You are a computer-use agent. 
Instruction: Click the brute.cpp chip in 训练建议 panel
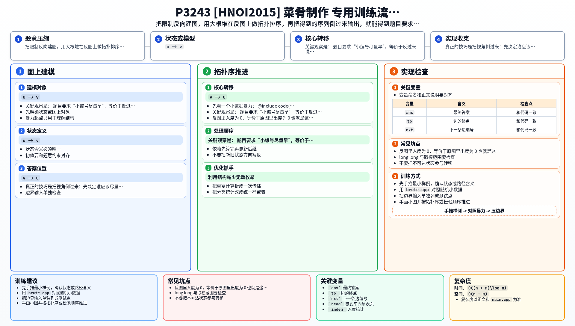pyautogui.click(x=39, y=293)
